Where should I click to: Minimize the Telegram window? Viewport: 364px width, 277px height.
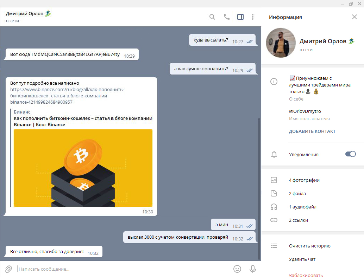point(343,4)
